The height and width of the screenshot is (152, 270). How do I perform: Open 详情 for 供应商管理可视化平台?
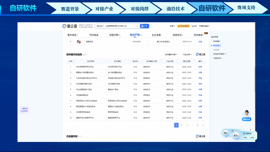(x=200, y=67)
